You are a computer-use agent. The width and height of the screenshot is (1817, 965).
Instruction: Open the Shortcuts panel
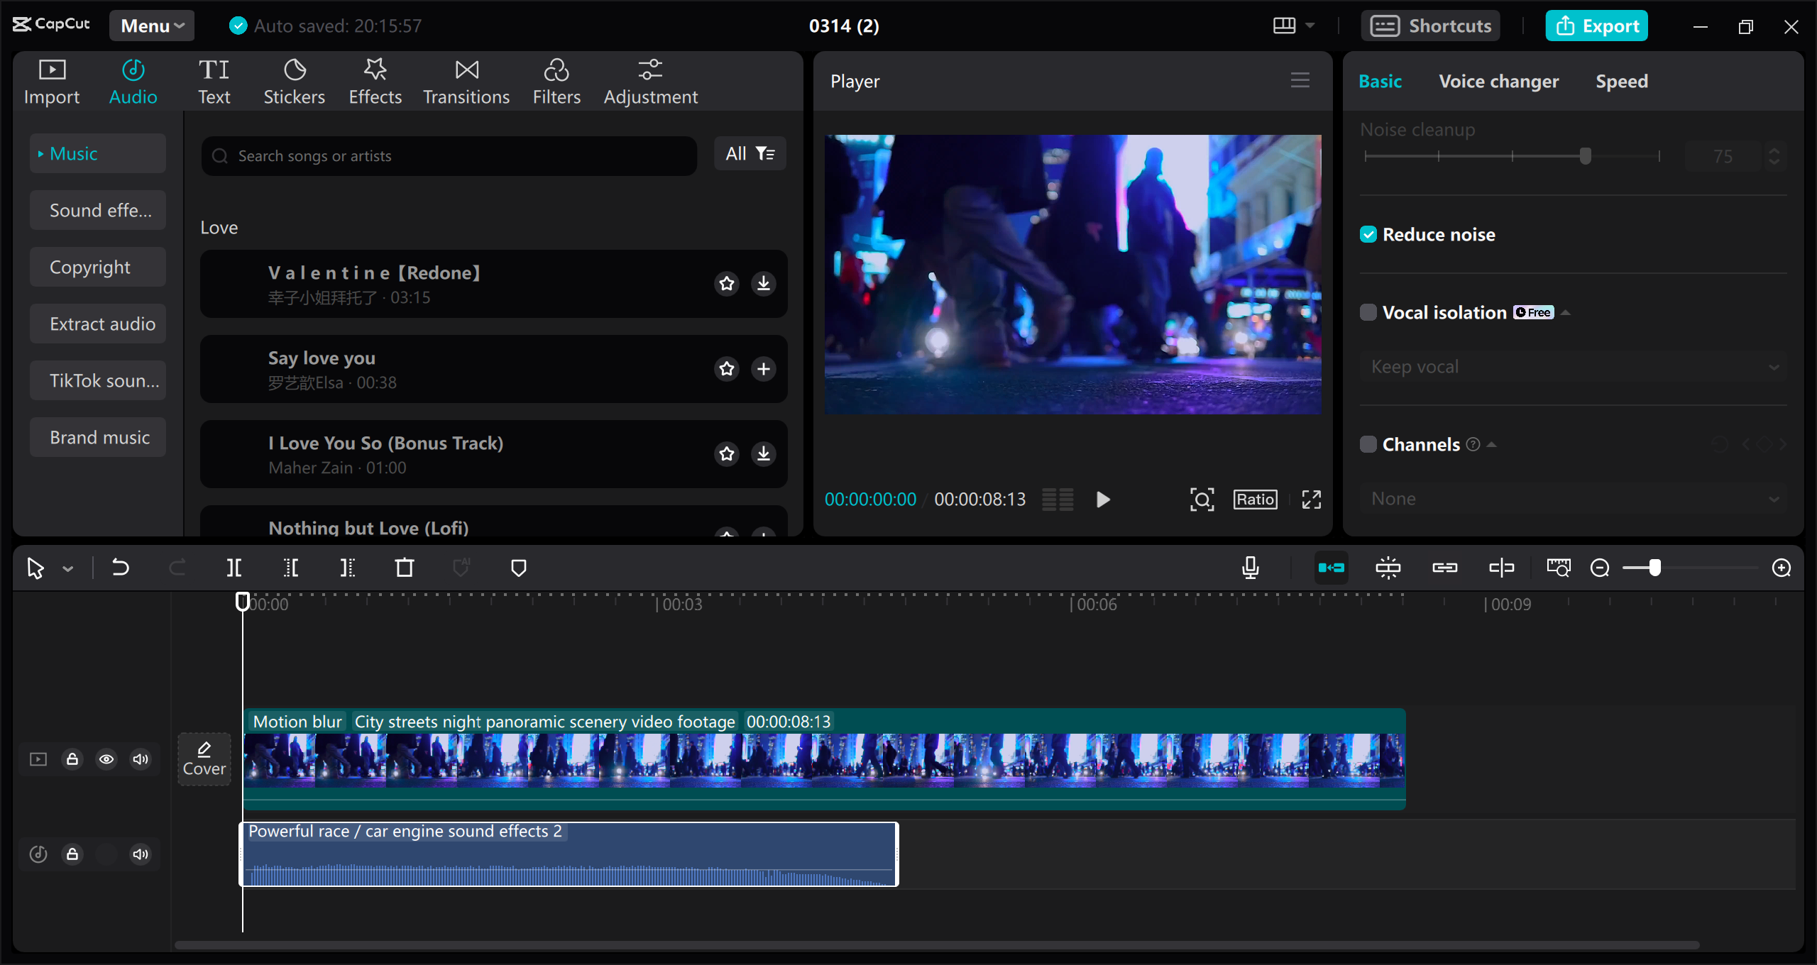click(x=1431, y=26)
